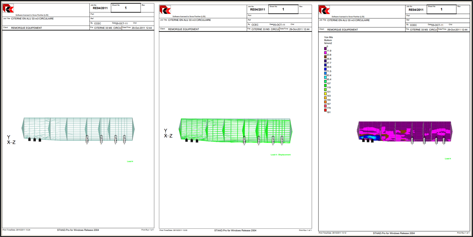The image size is (473, 237).
Task: Click Sheet No '1' box on the displacement page
Action: pyautogui.click(x=283, y=9)
